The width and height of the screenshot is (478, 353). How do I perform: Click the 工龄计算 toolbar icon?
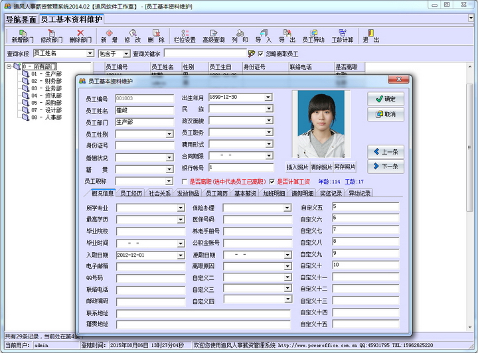[x=343, y=36]
